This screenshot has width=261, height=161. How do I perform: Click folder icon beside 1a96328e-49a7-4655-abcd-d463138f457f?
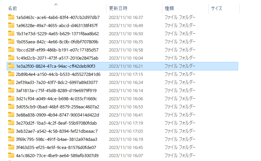11,25
